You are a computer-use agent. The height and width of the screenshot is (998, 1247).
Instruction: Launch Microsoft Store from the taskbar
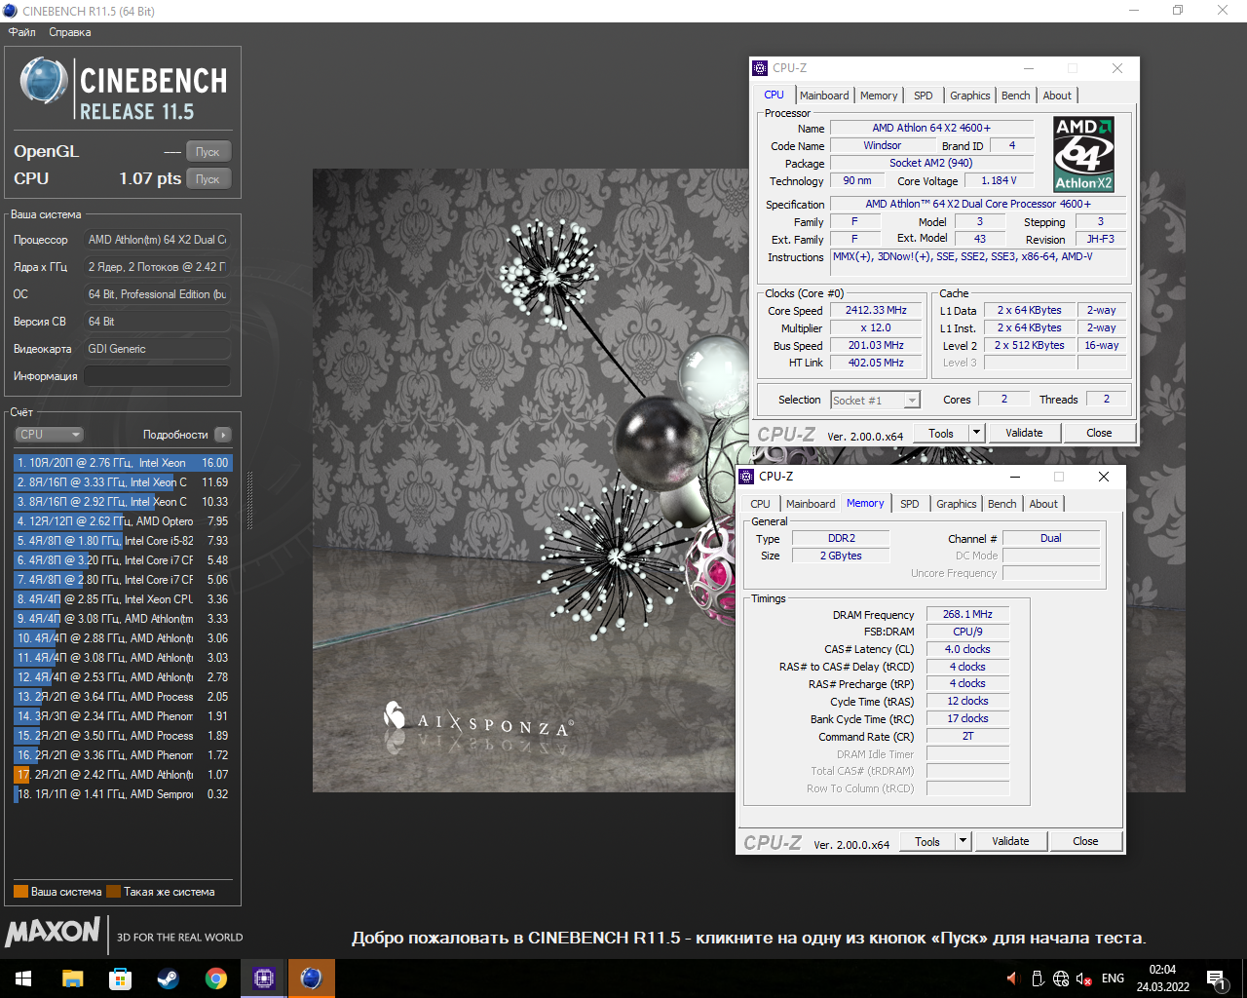click(120, 979)
